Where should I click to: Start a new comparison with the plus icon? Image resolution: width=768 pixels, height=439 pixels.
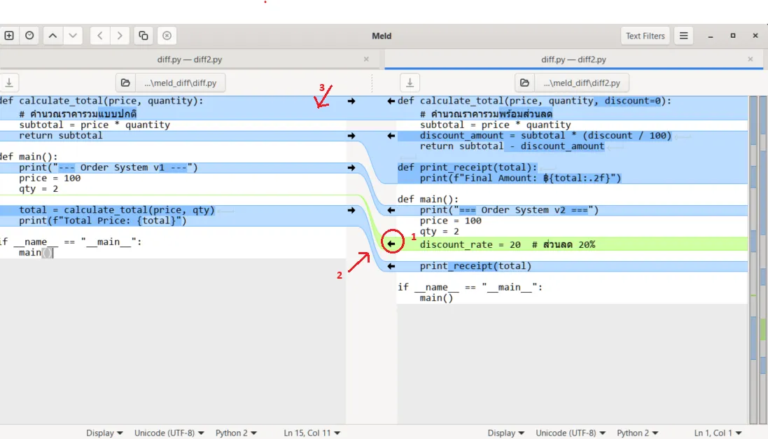[9, 36]
